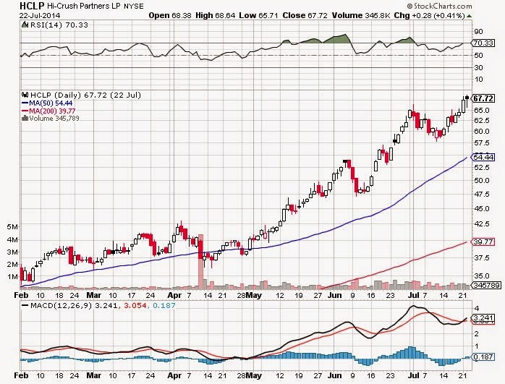Click the RSI axis label 30
This screenshot has height=384, width=505.
coord(478,67)
